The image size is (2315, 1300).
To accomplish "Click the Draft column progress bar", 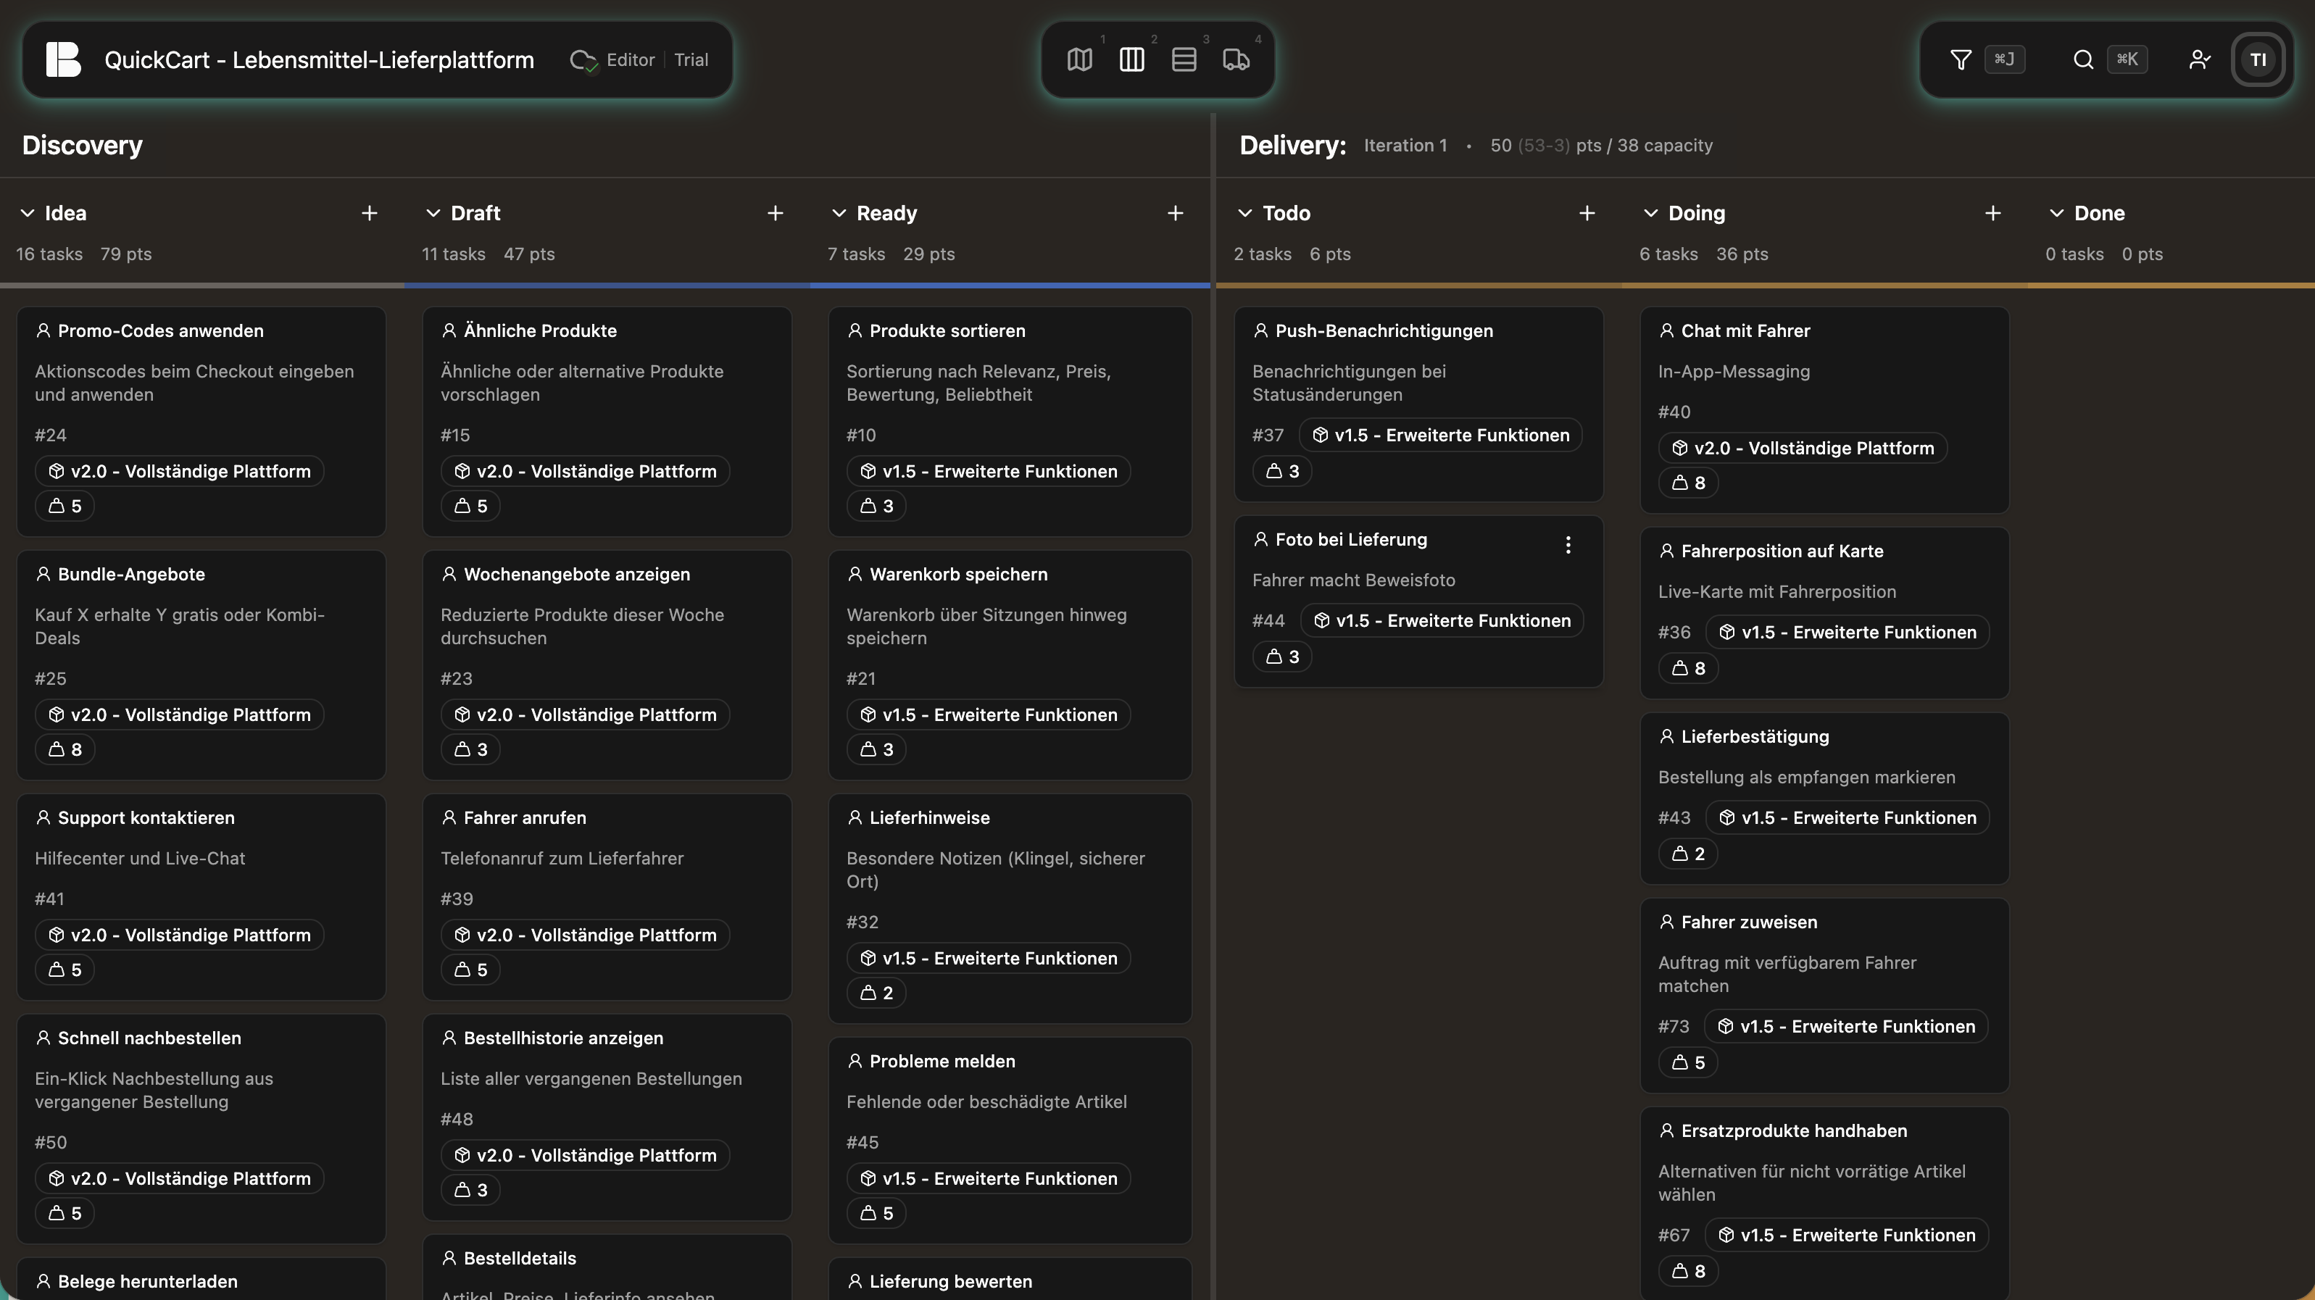I will 607,285.
